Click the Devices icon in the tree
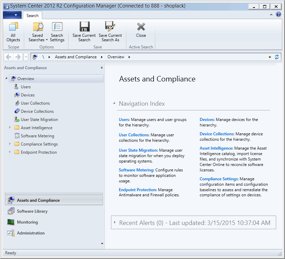Image resolution: width=285 pixels, height=259 pixels. click(x=17, y=95)
